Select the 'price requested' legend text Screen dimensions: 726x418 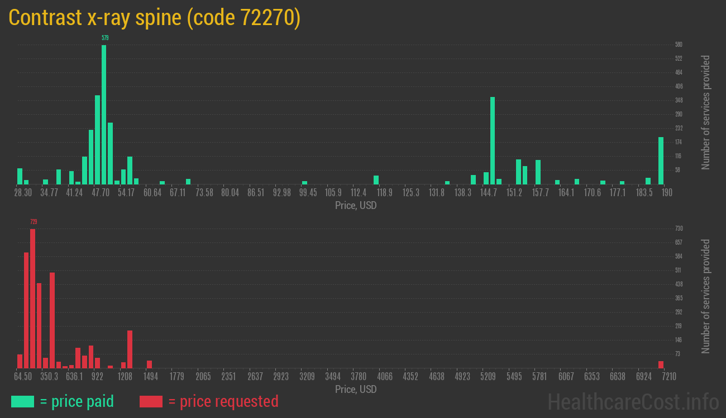(223, 401)
